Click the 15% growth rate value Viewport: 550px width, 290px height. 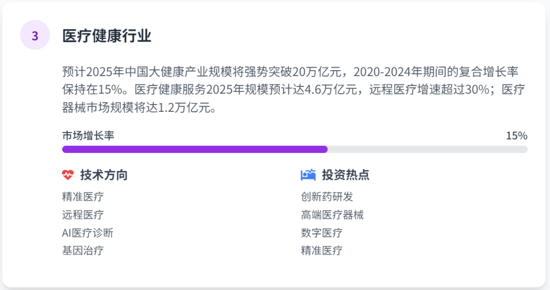tap(516, 136)
